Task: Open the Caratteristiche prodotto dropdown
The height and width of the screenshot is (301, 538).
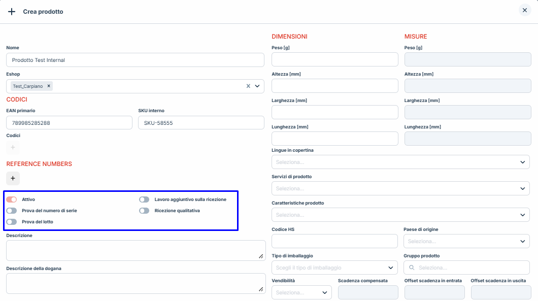Action: (400, 215)
